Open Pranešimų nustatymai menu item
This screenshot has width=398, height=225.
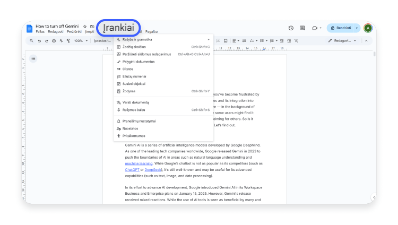(x=163, y=121)
